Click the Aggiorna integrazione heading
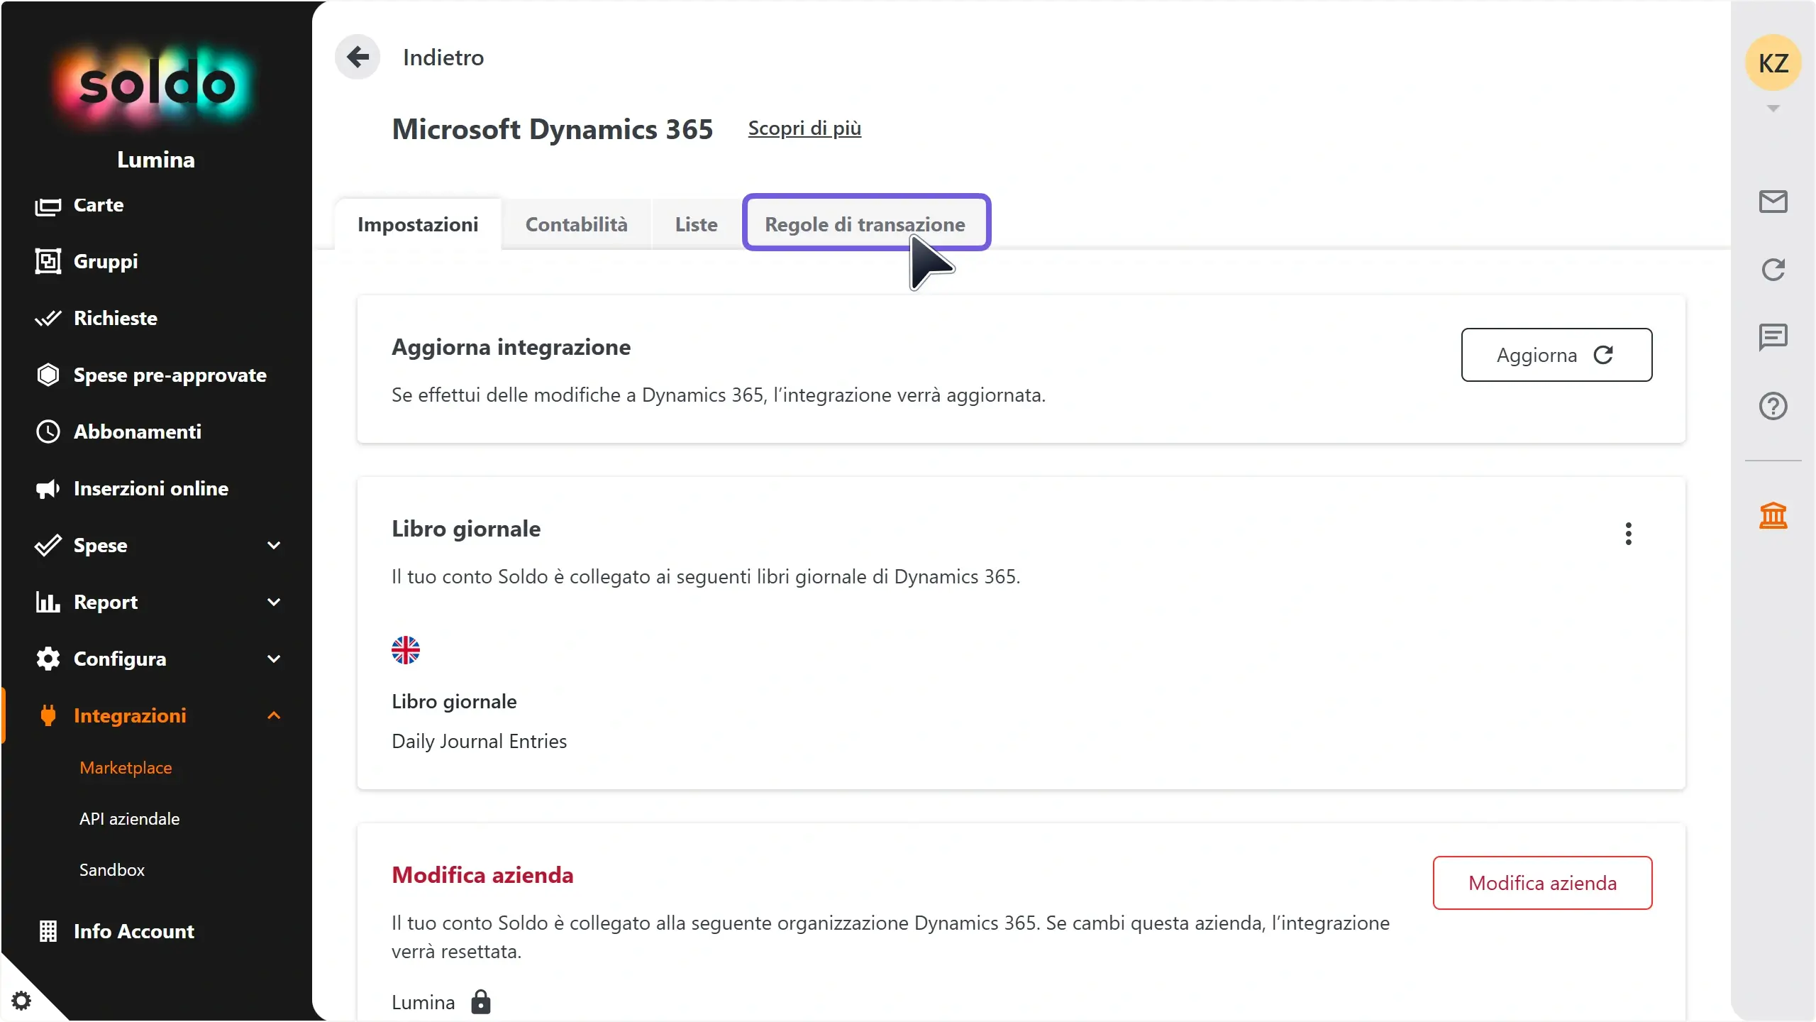Image resolution: width=1816 pixels, height=1022 pixels. point(511,347)
